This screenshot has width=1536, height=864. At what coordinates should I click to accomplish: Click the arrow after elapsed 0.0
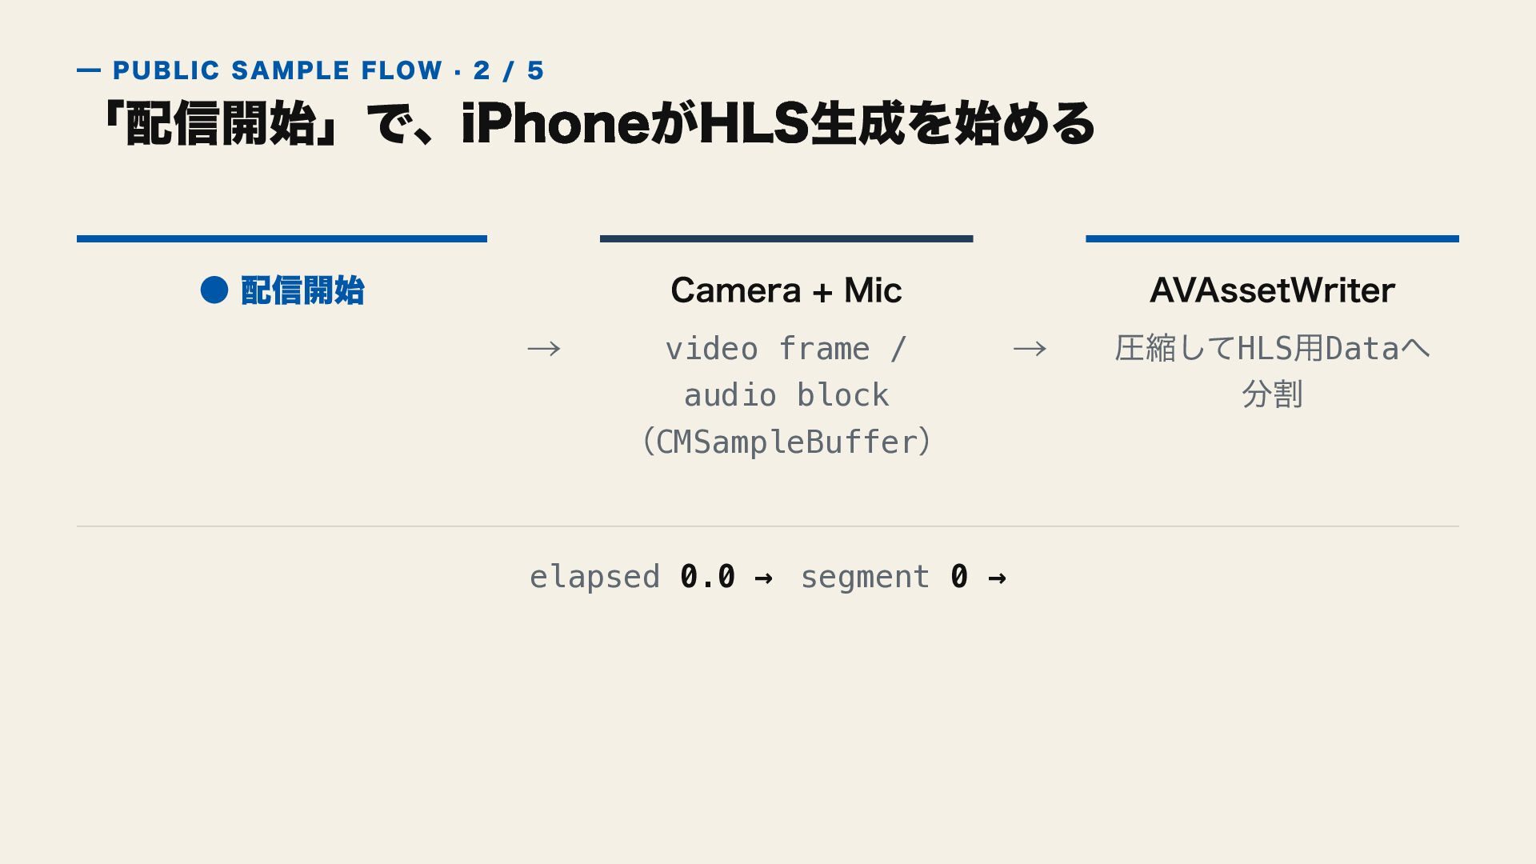coord(764,578)
